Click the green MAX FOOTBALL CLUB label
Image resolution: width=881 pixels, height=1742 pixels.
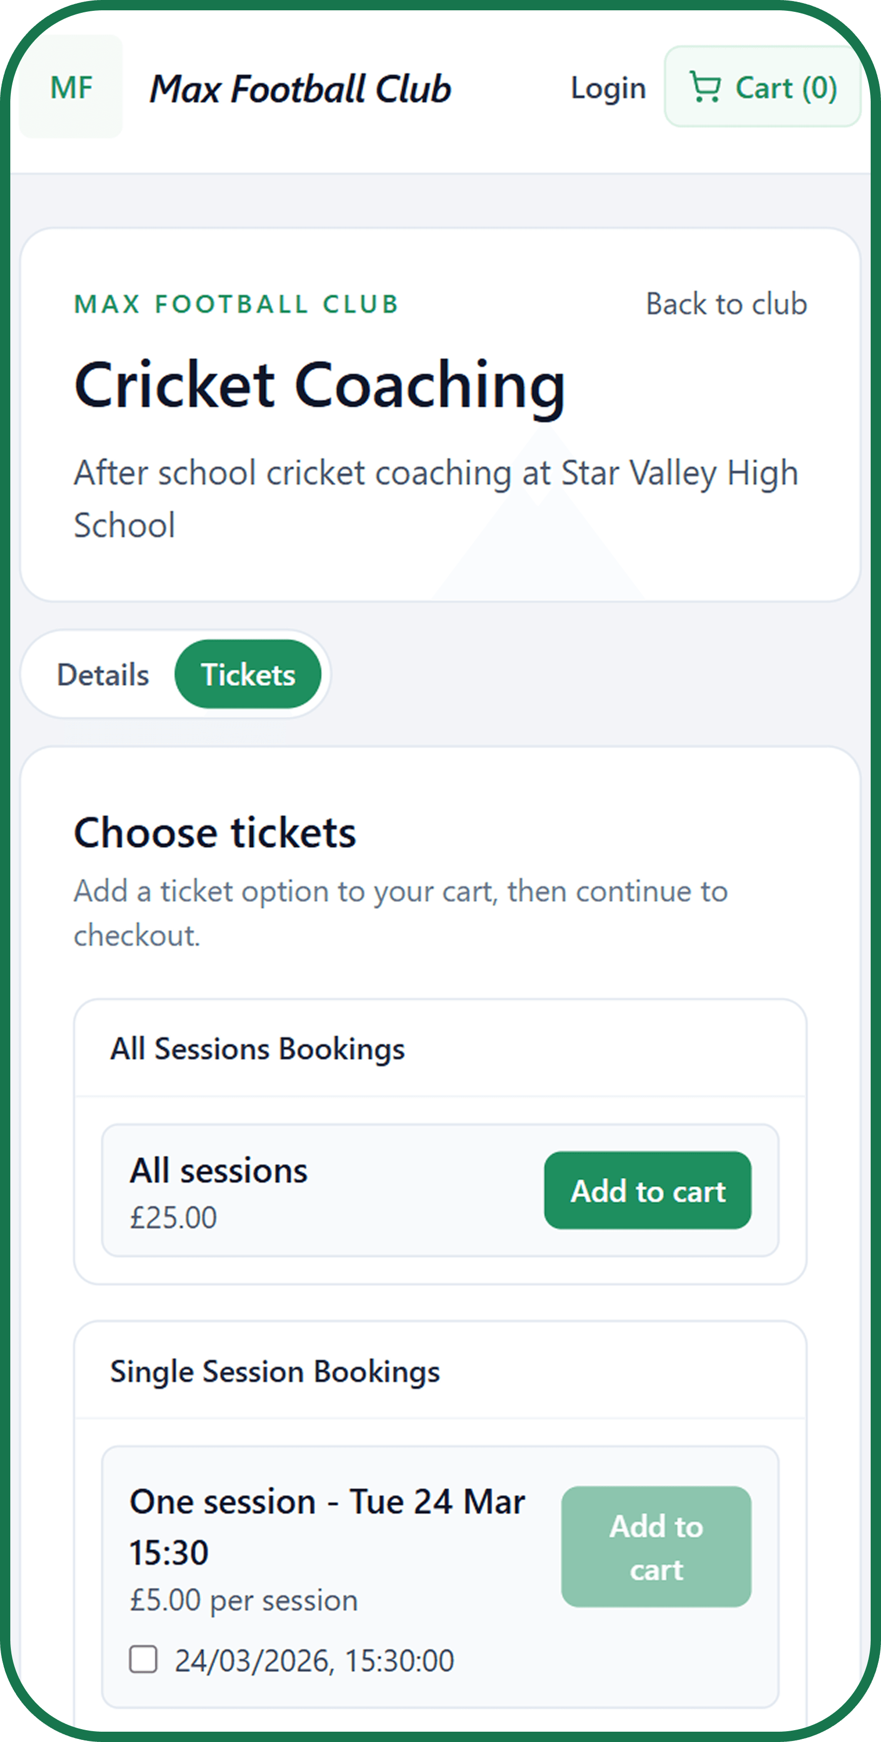[236, 304]
